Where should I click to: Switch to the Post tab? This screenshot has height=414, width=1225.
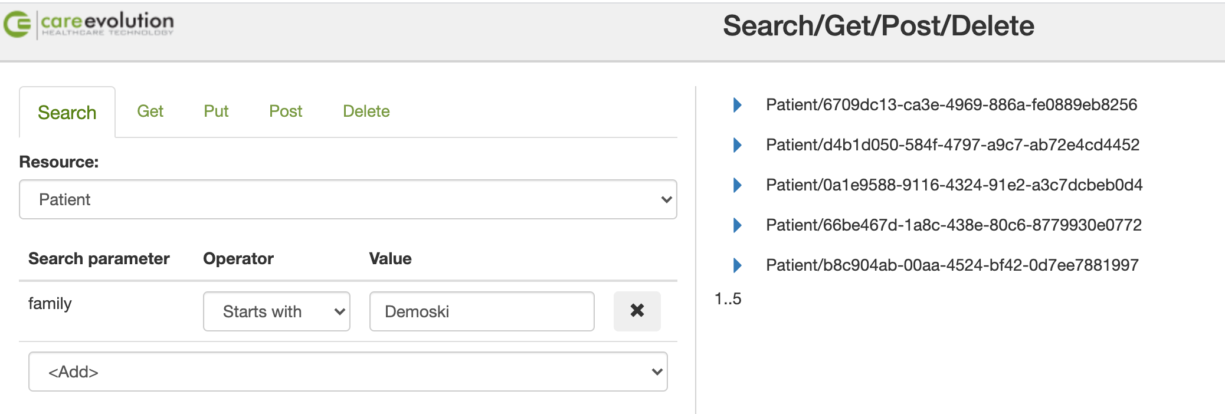pos(286,111)
